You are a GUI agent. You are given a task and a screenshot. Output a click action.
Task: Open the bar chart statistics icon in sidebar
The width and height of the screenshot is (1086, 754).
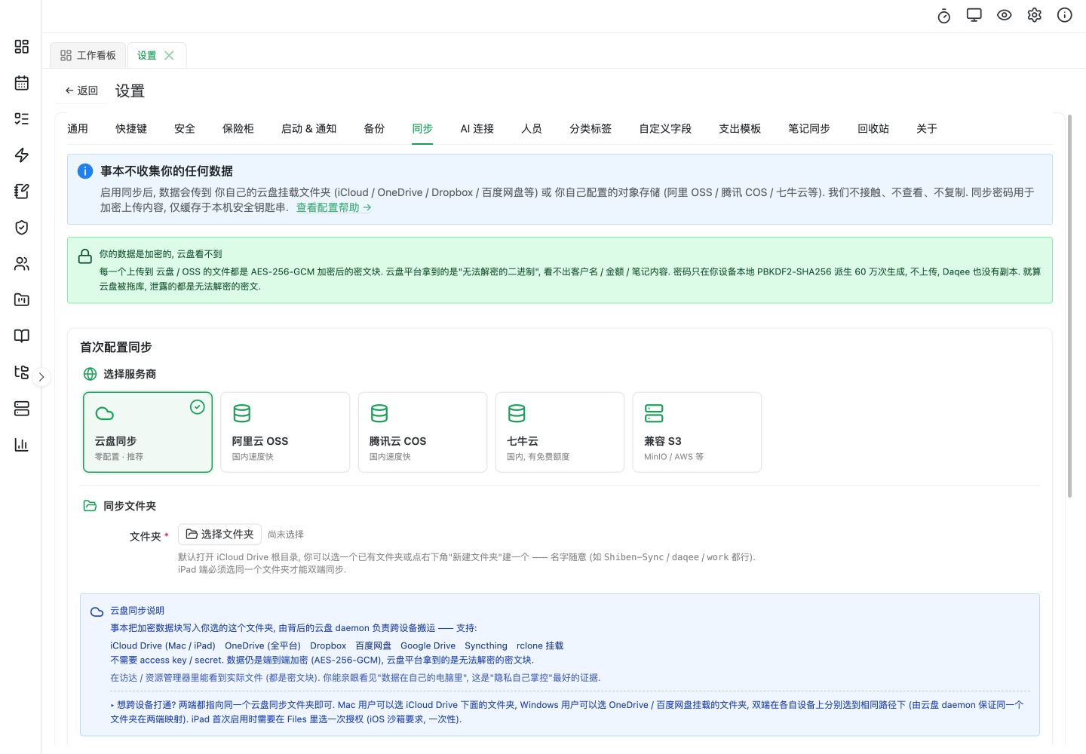[22, 445]
